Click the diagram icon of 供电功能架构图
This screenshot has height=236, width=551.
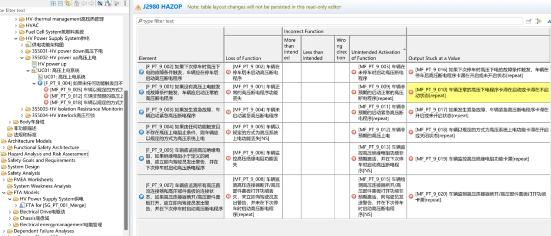[x=29, y=45]
